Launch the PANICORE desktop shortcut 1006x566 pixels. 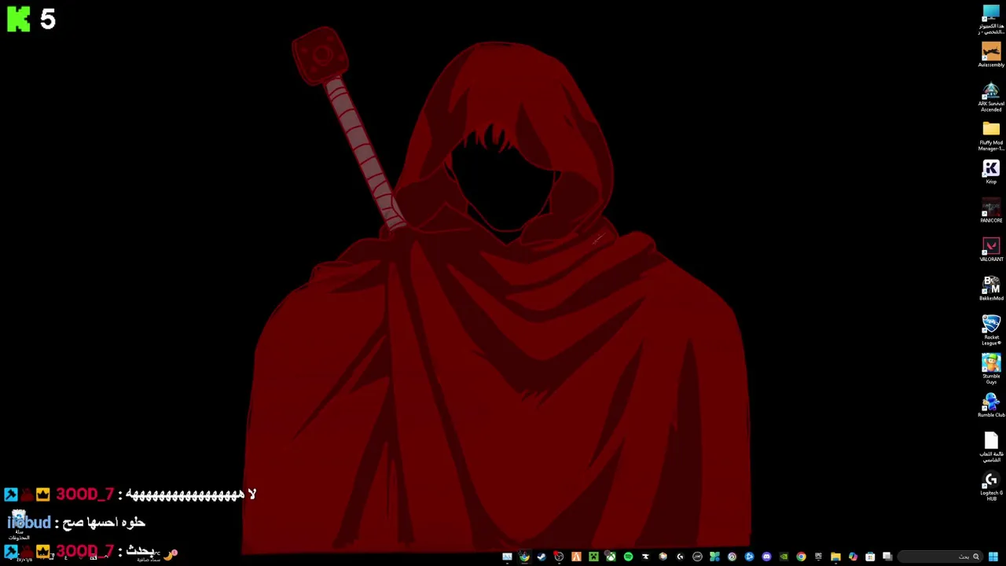pyautogui.click(x=990, y=211)
